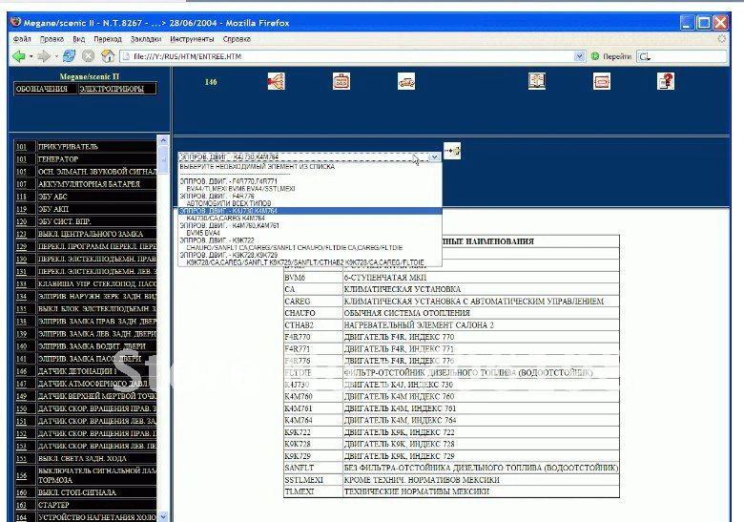744x522 pixels.
Task: Click the forward navigation arrow
Action: pyautogui.click(x=44, y=56)
